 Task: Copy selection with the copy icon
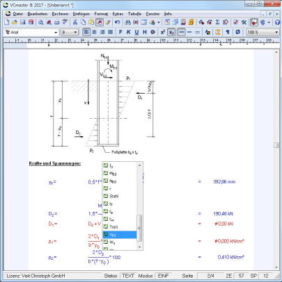click(x=83, y=22)
